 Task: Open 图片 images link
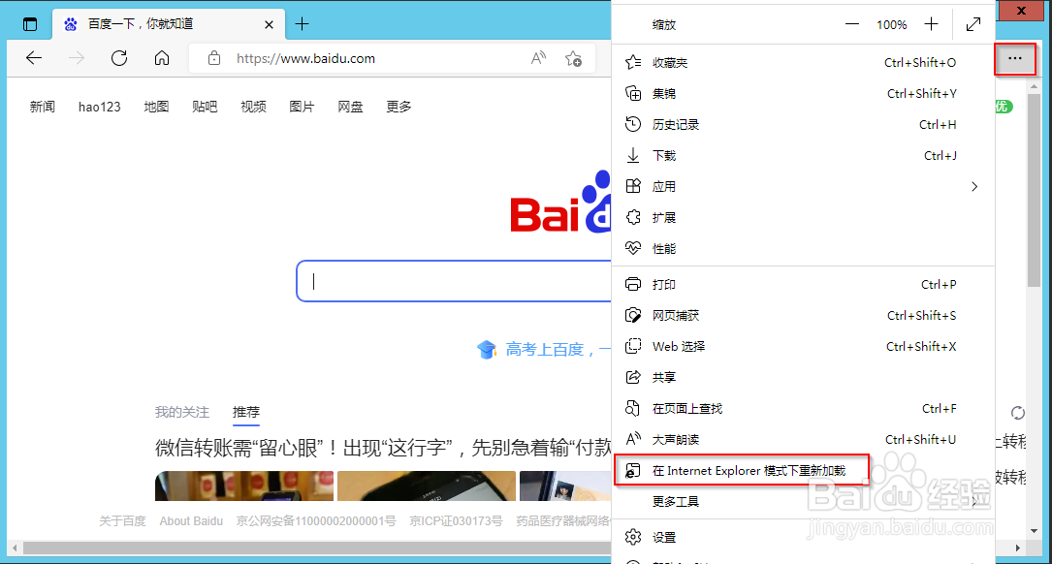coord(302,107)
